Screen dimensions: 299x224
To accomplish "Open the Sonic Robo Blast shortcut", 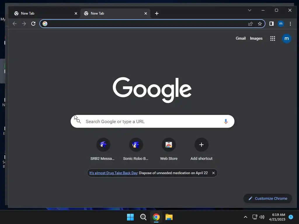I will (136, 150).
